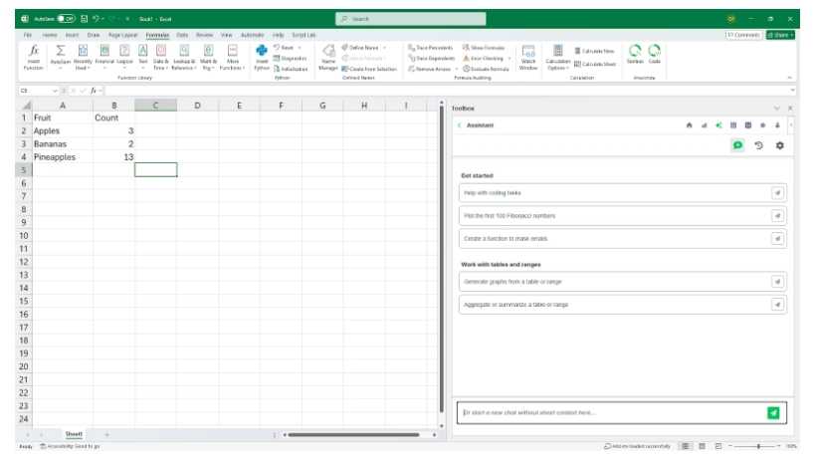The height and width of the screenshot is (462, 815).
Task: Open the Watch Window
Action: (x=528, y=57)
